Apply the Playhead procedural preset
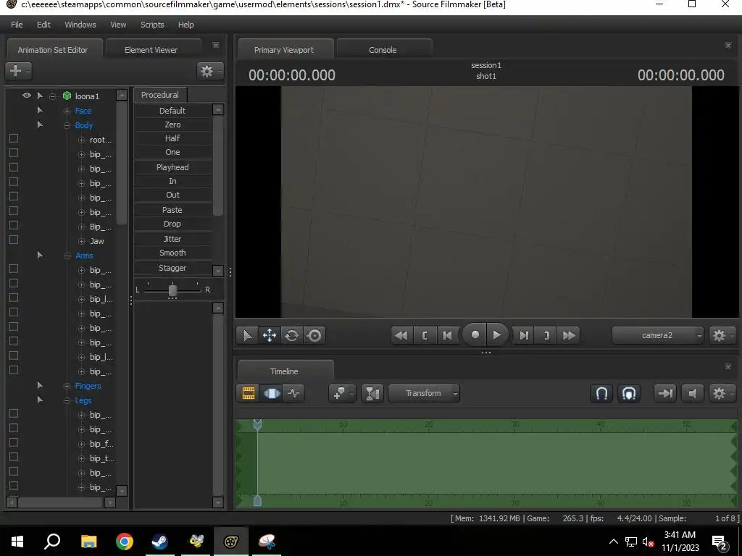This screenshot has height=556, width=742. coord(172,167)
